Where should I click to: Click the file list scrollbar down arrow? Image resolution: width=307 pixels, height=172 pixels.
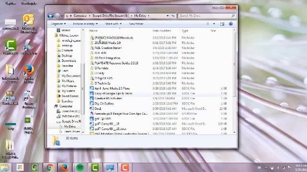[235, 132]
